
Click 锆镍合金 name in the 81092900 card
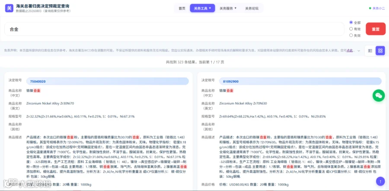click(x=226, y=91)
